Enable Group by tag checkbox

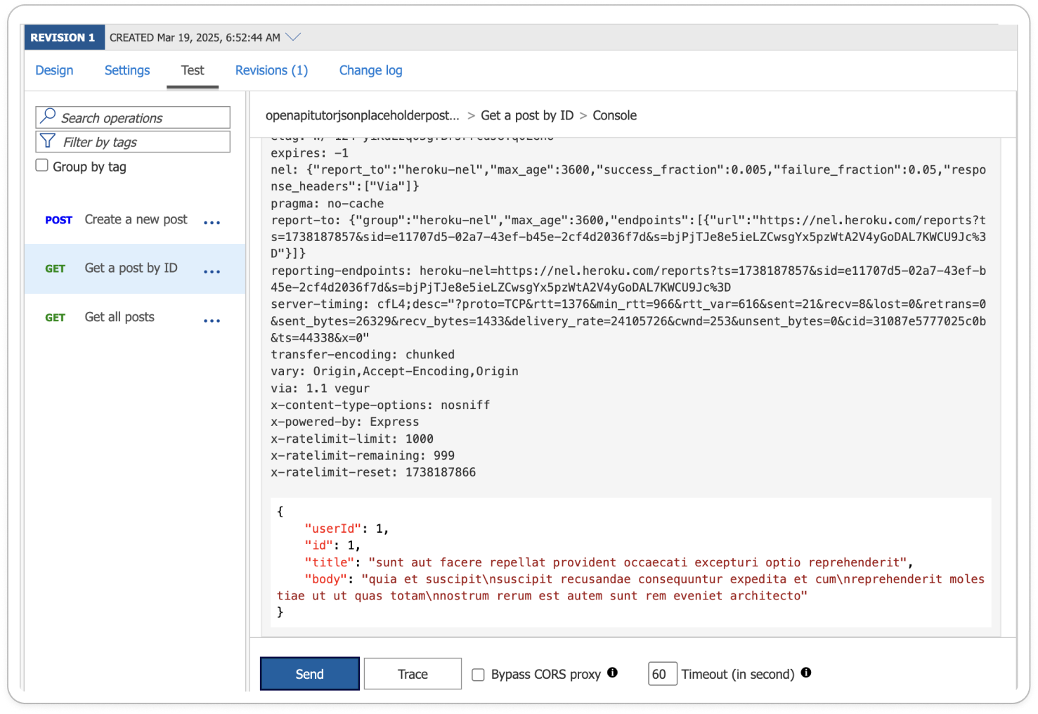pyautogui.click(x=42, y=166)
